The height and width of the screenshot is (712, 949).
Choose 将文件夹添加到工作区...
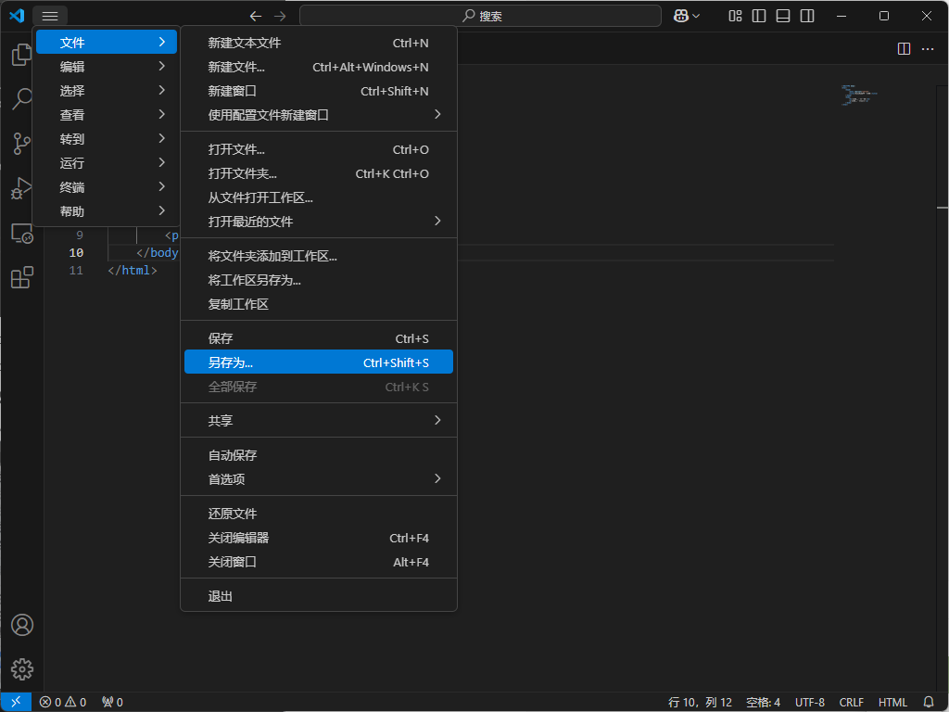click(x=319, y=256)
